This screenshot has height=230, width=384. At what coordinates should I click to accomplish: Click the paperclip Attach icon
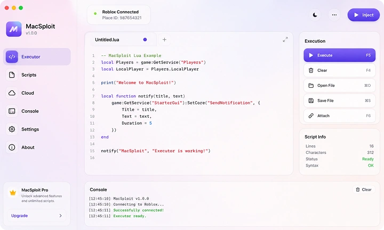point(311,116)
